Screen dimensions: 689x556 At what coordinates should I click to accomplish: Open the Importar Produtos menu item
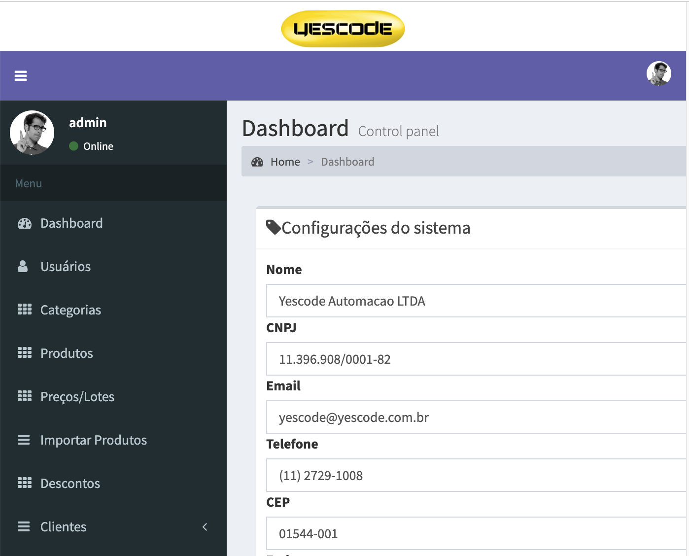tap(94, 440)
